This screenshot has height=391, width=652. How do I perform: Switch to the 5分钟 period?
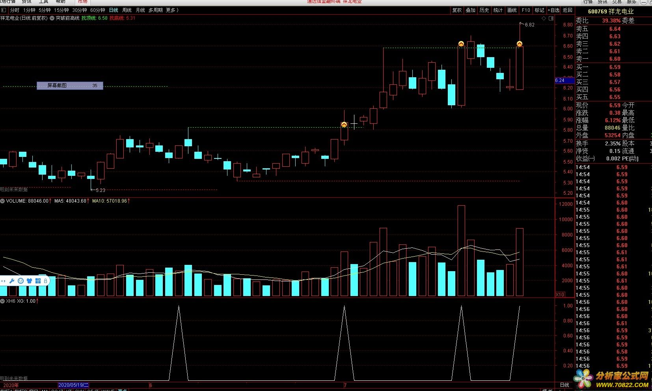[45, 10]
